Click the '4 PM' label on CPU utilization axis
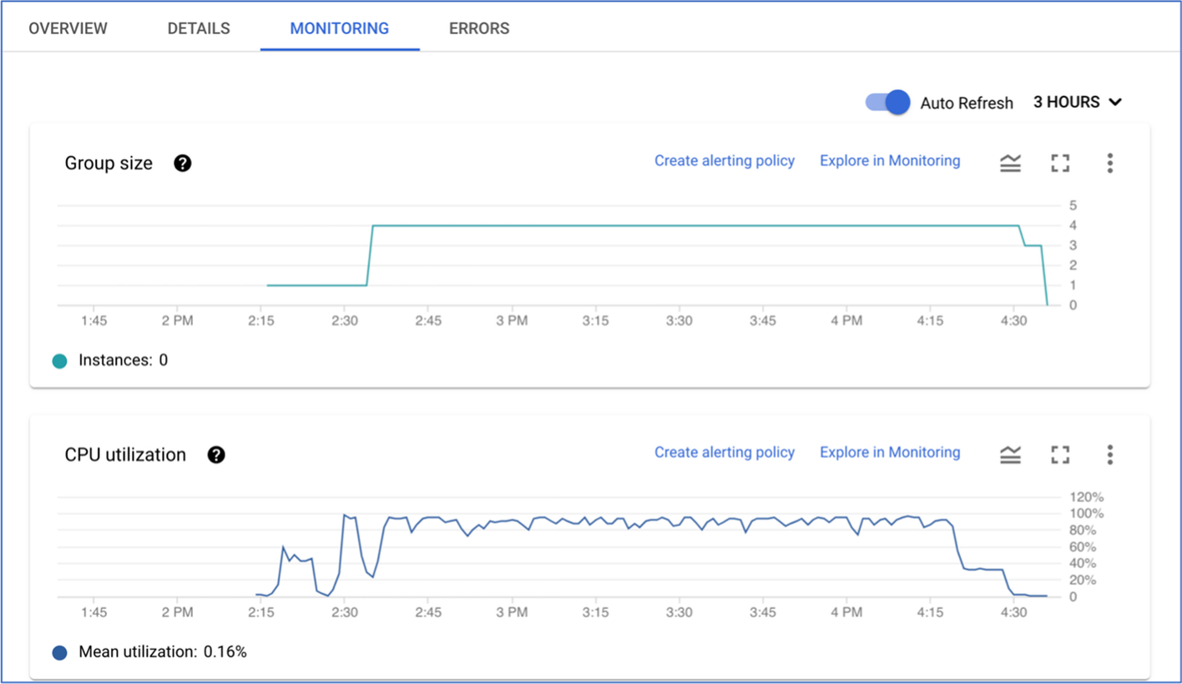The height and width of the screenshot is (684, 1182). coord(846,611)
